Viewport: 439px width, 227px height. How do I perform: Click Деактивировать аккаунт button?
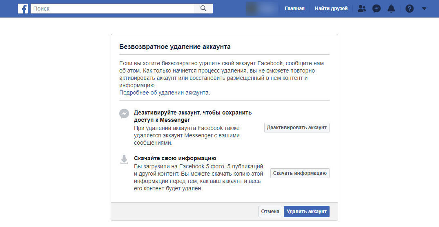[297, 128]
